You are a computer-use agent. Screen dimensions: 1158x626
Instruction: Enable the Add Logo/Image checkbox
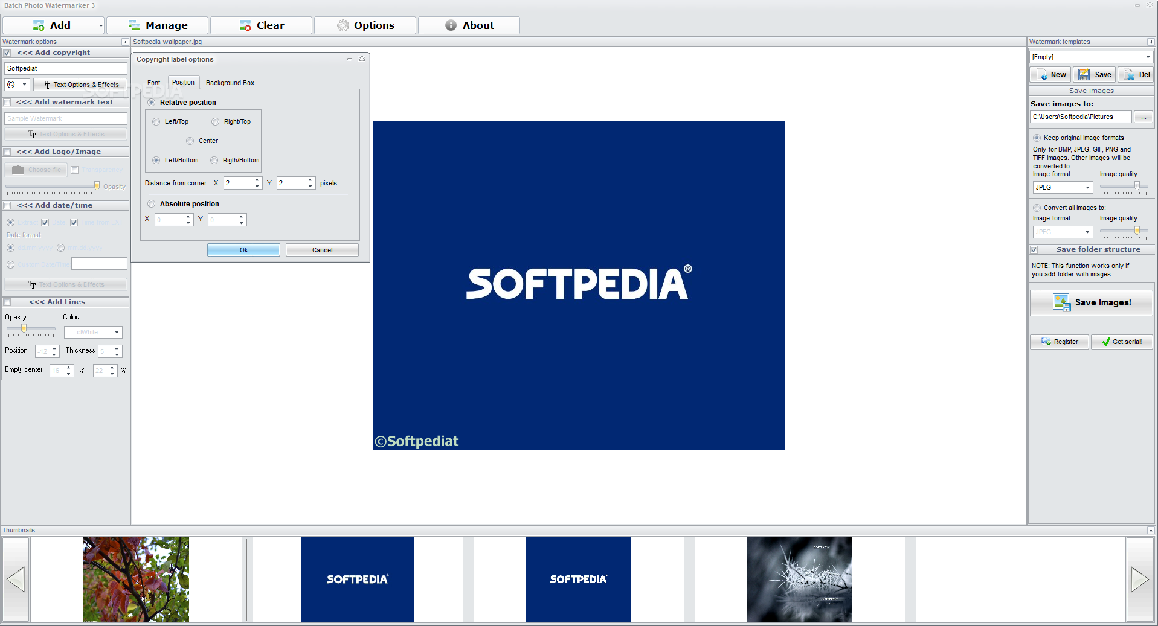tap(7, 152)
